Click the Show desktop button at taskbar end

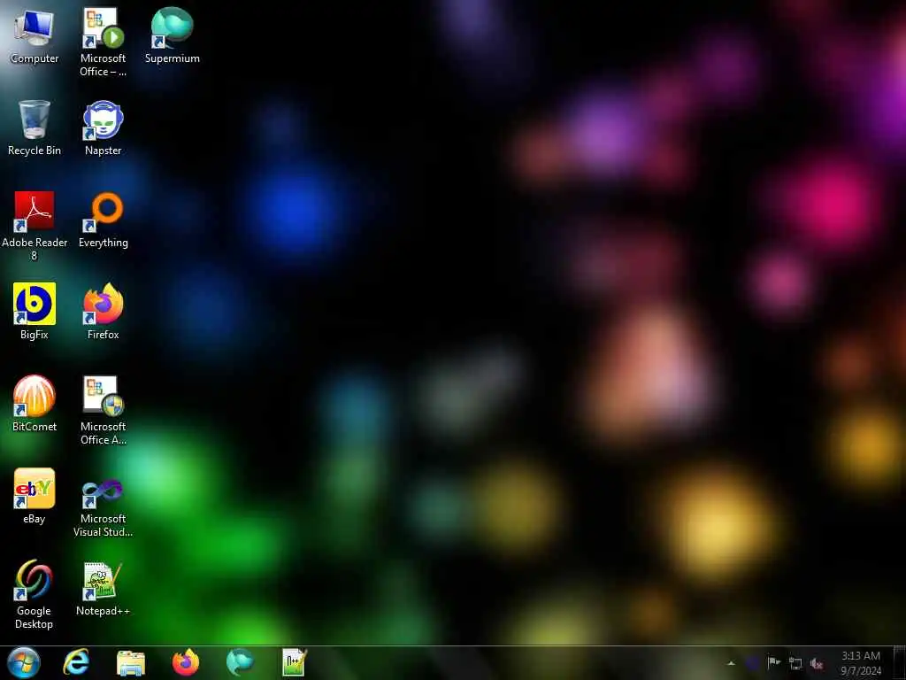pyautogui.click(x=900, y=663)
